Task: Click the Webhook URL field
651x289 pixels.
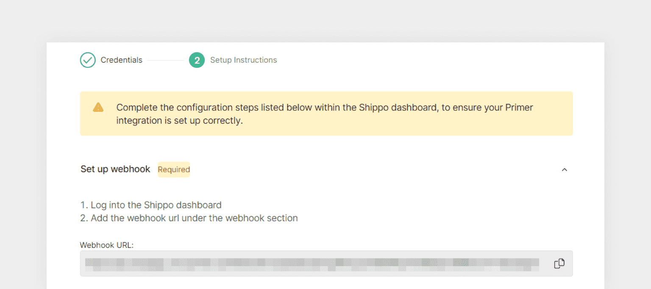Action: click(326, 264)
